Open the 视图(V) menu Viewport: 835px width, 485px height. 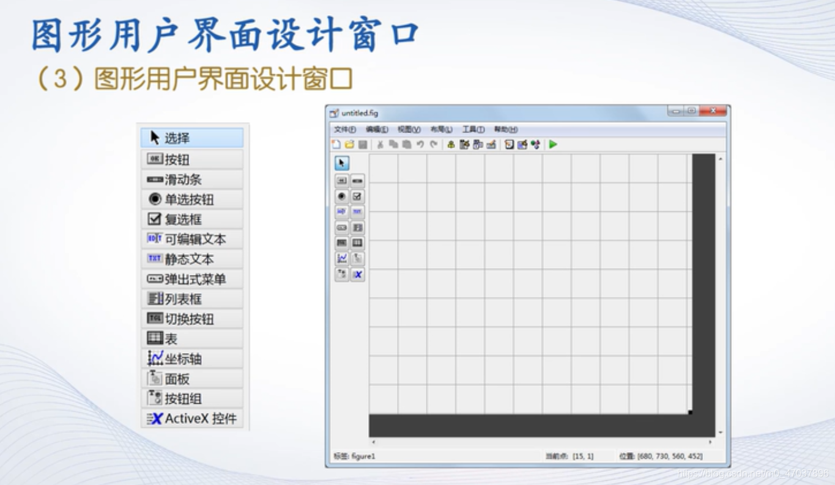coord(409,129)
